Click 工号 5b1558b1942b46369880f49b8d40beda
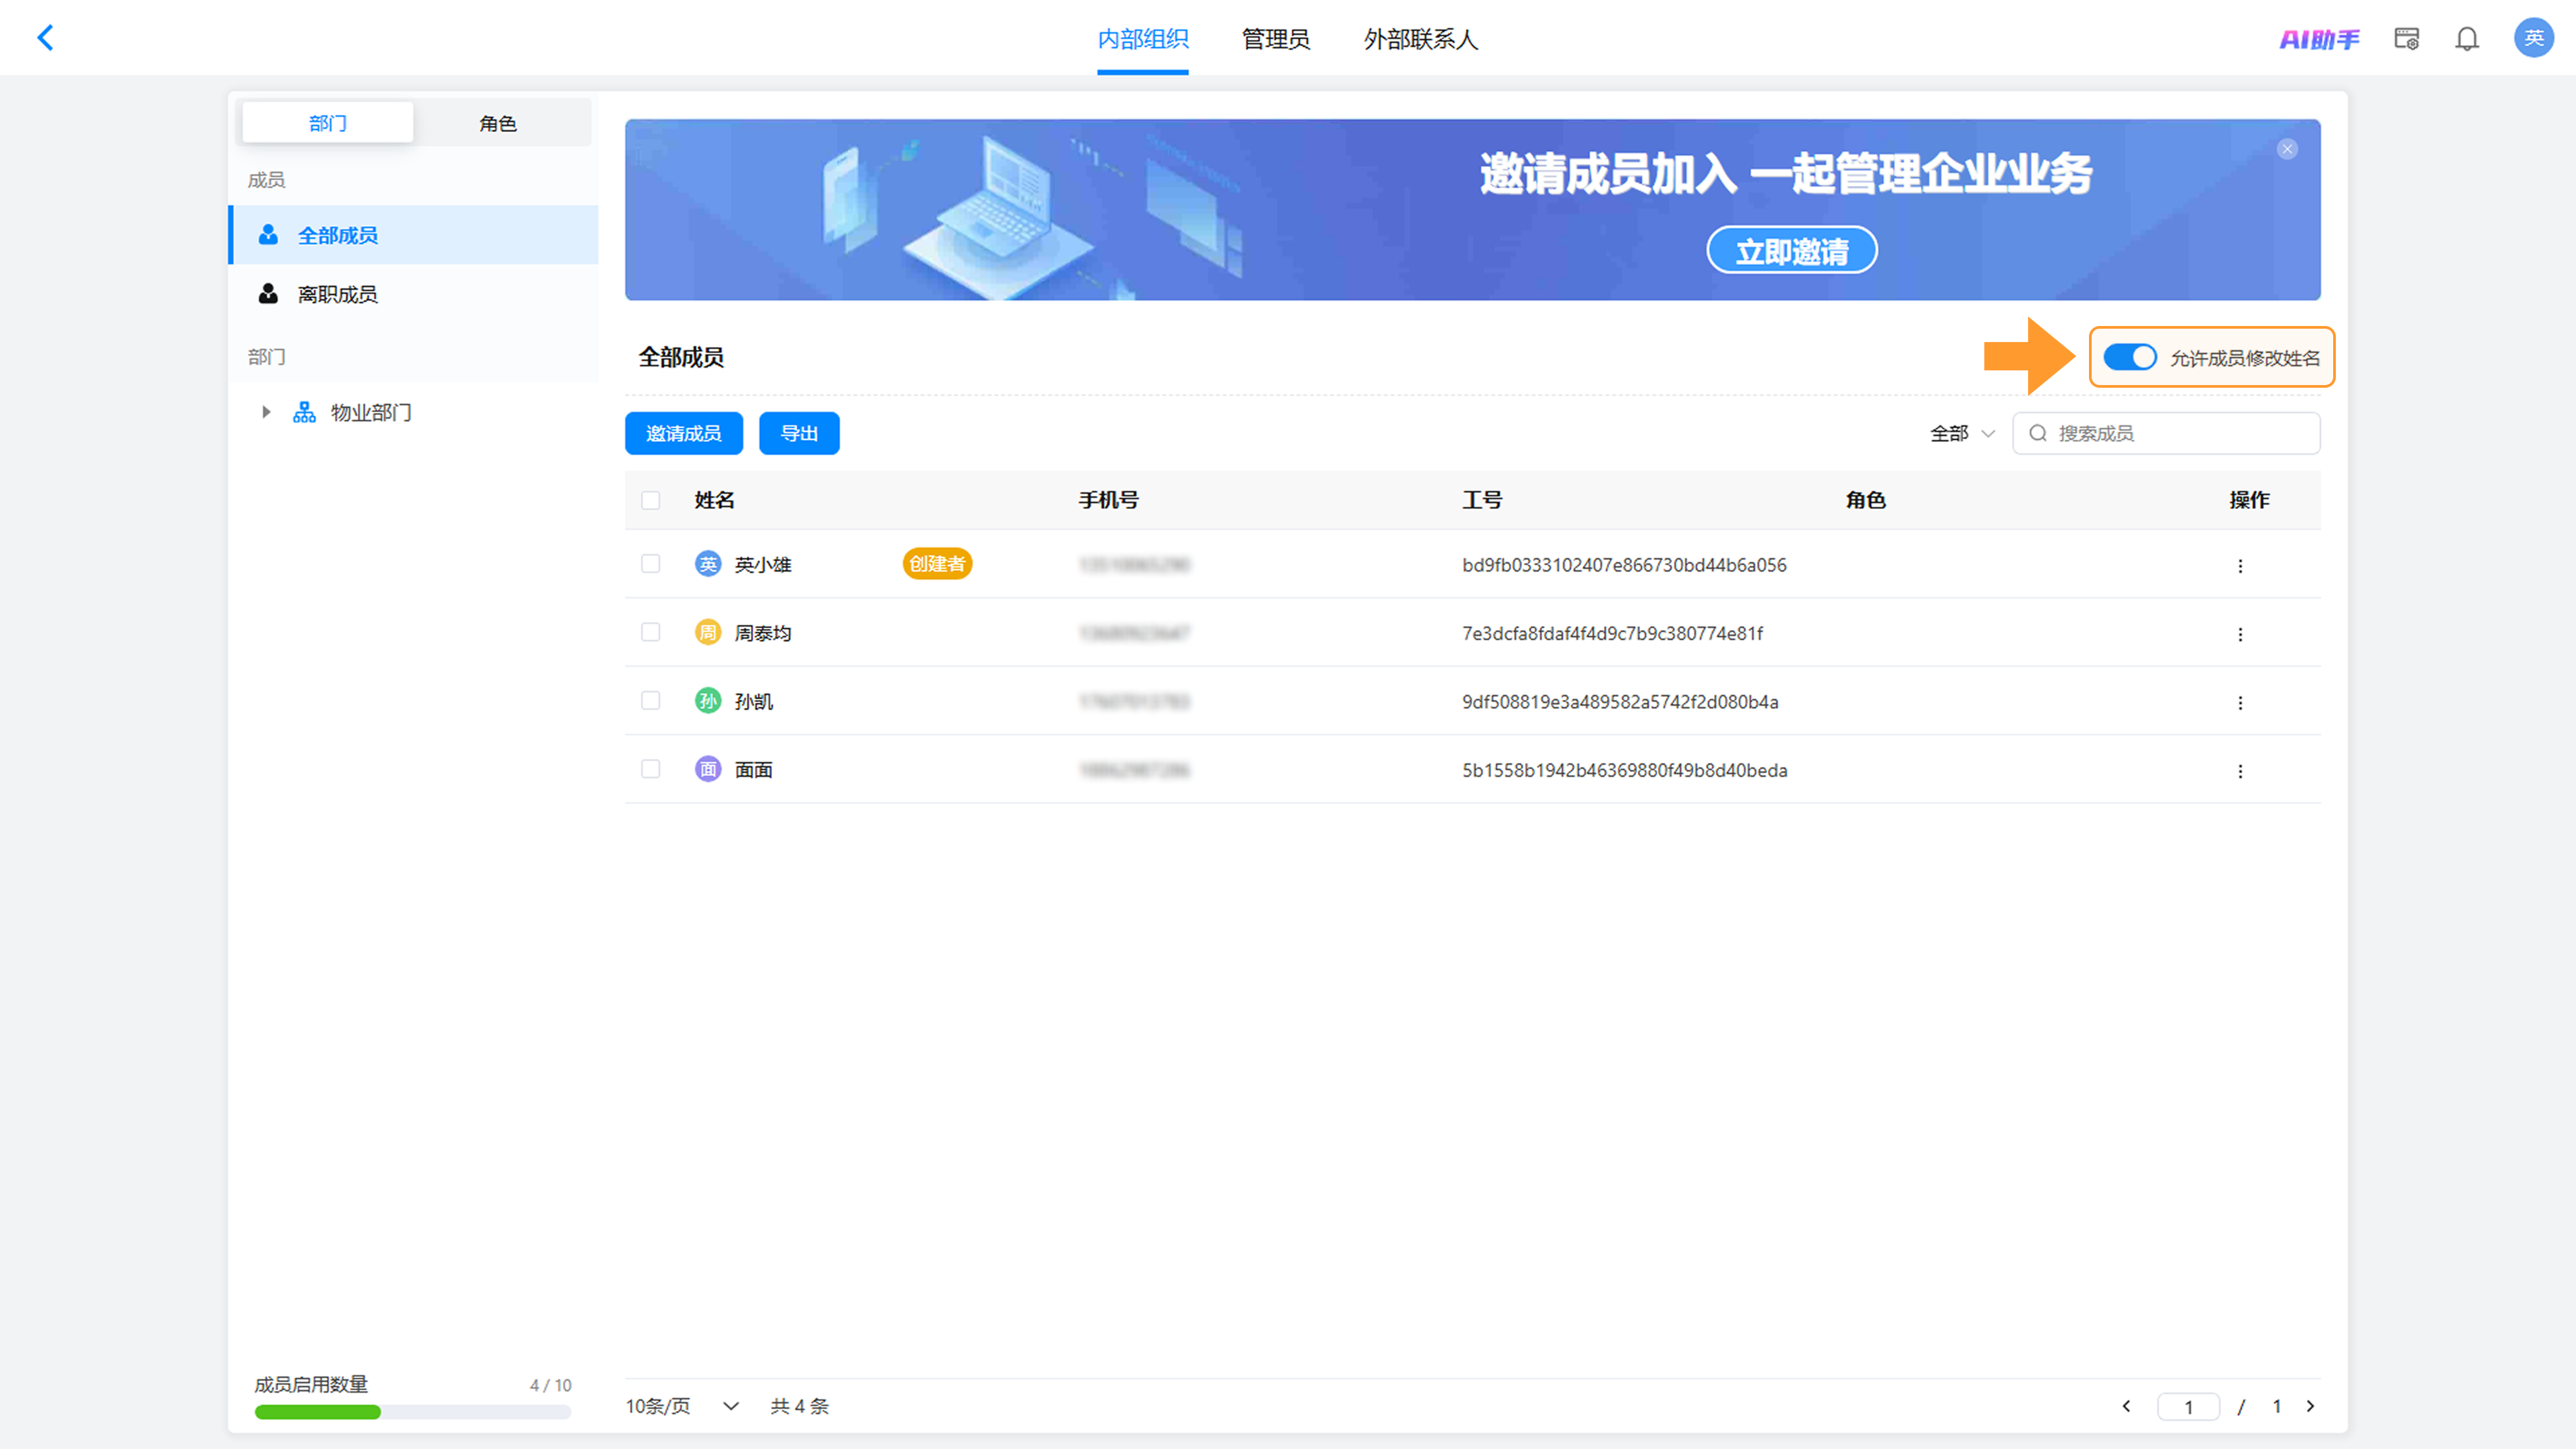Screen dimensions: 2576x1449 click(1624, 770)
